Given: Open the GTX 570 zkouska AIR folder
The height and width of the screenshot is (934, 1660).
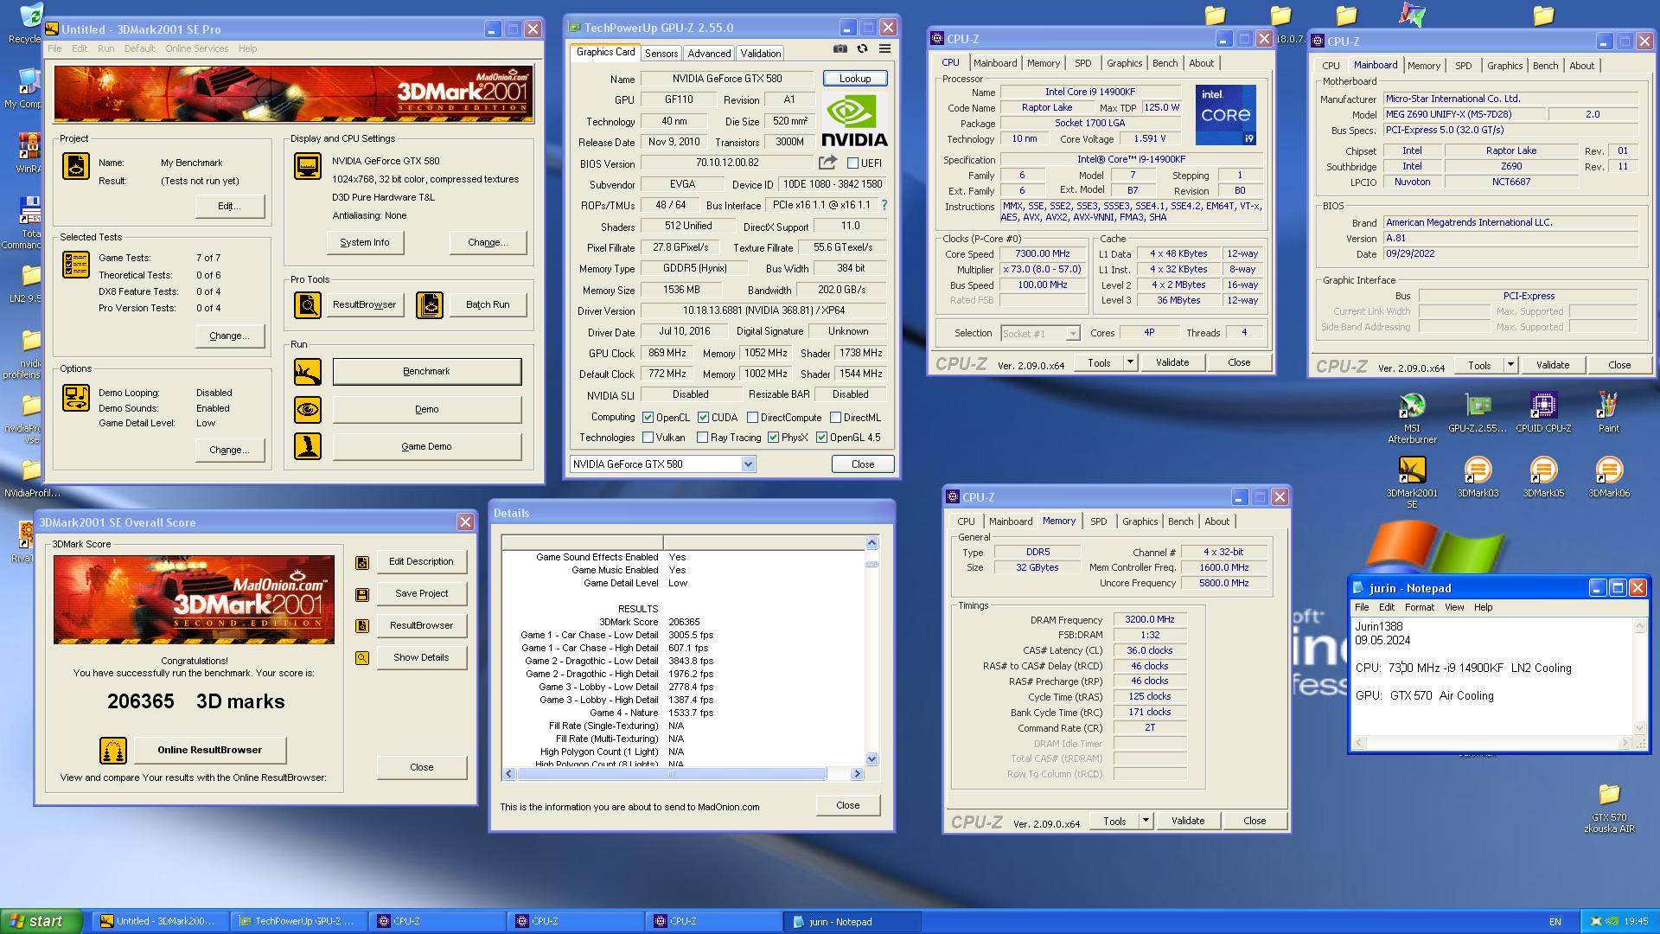Looking at the screenshot, I should (1609, 808).
